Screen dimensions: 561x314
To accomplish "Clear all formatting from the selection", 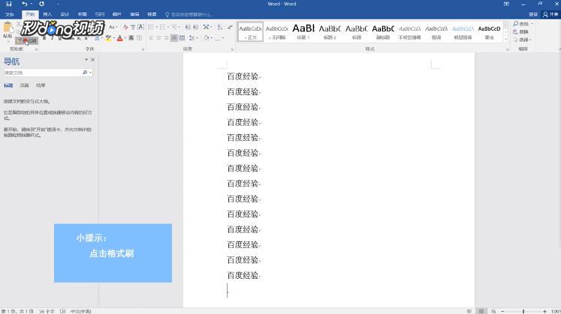I will pos(125,27).
